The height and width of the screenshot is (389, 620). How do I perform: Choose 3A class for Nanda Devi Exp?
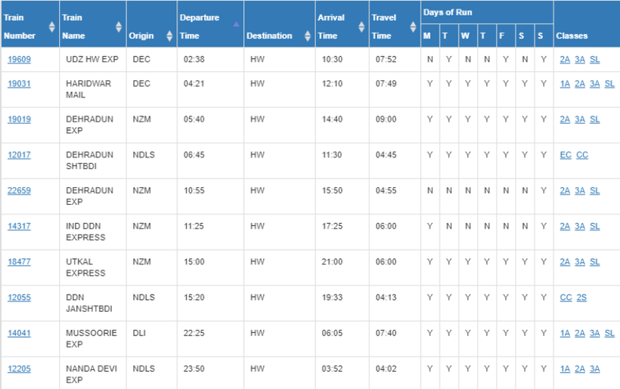[x=594, y=369]
